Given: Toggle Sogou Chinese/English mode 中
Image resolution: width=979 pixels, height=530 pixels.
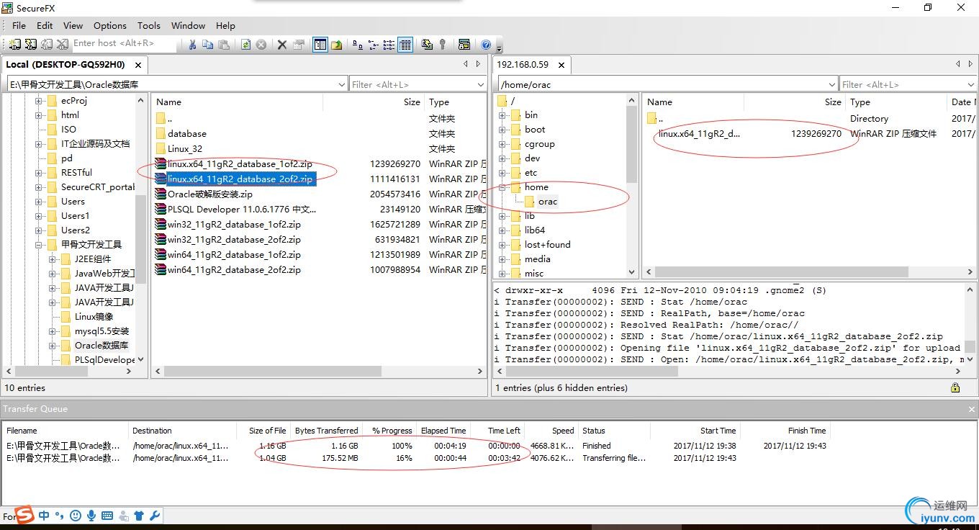Looking at the screenshot, I should point(45,516).
